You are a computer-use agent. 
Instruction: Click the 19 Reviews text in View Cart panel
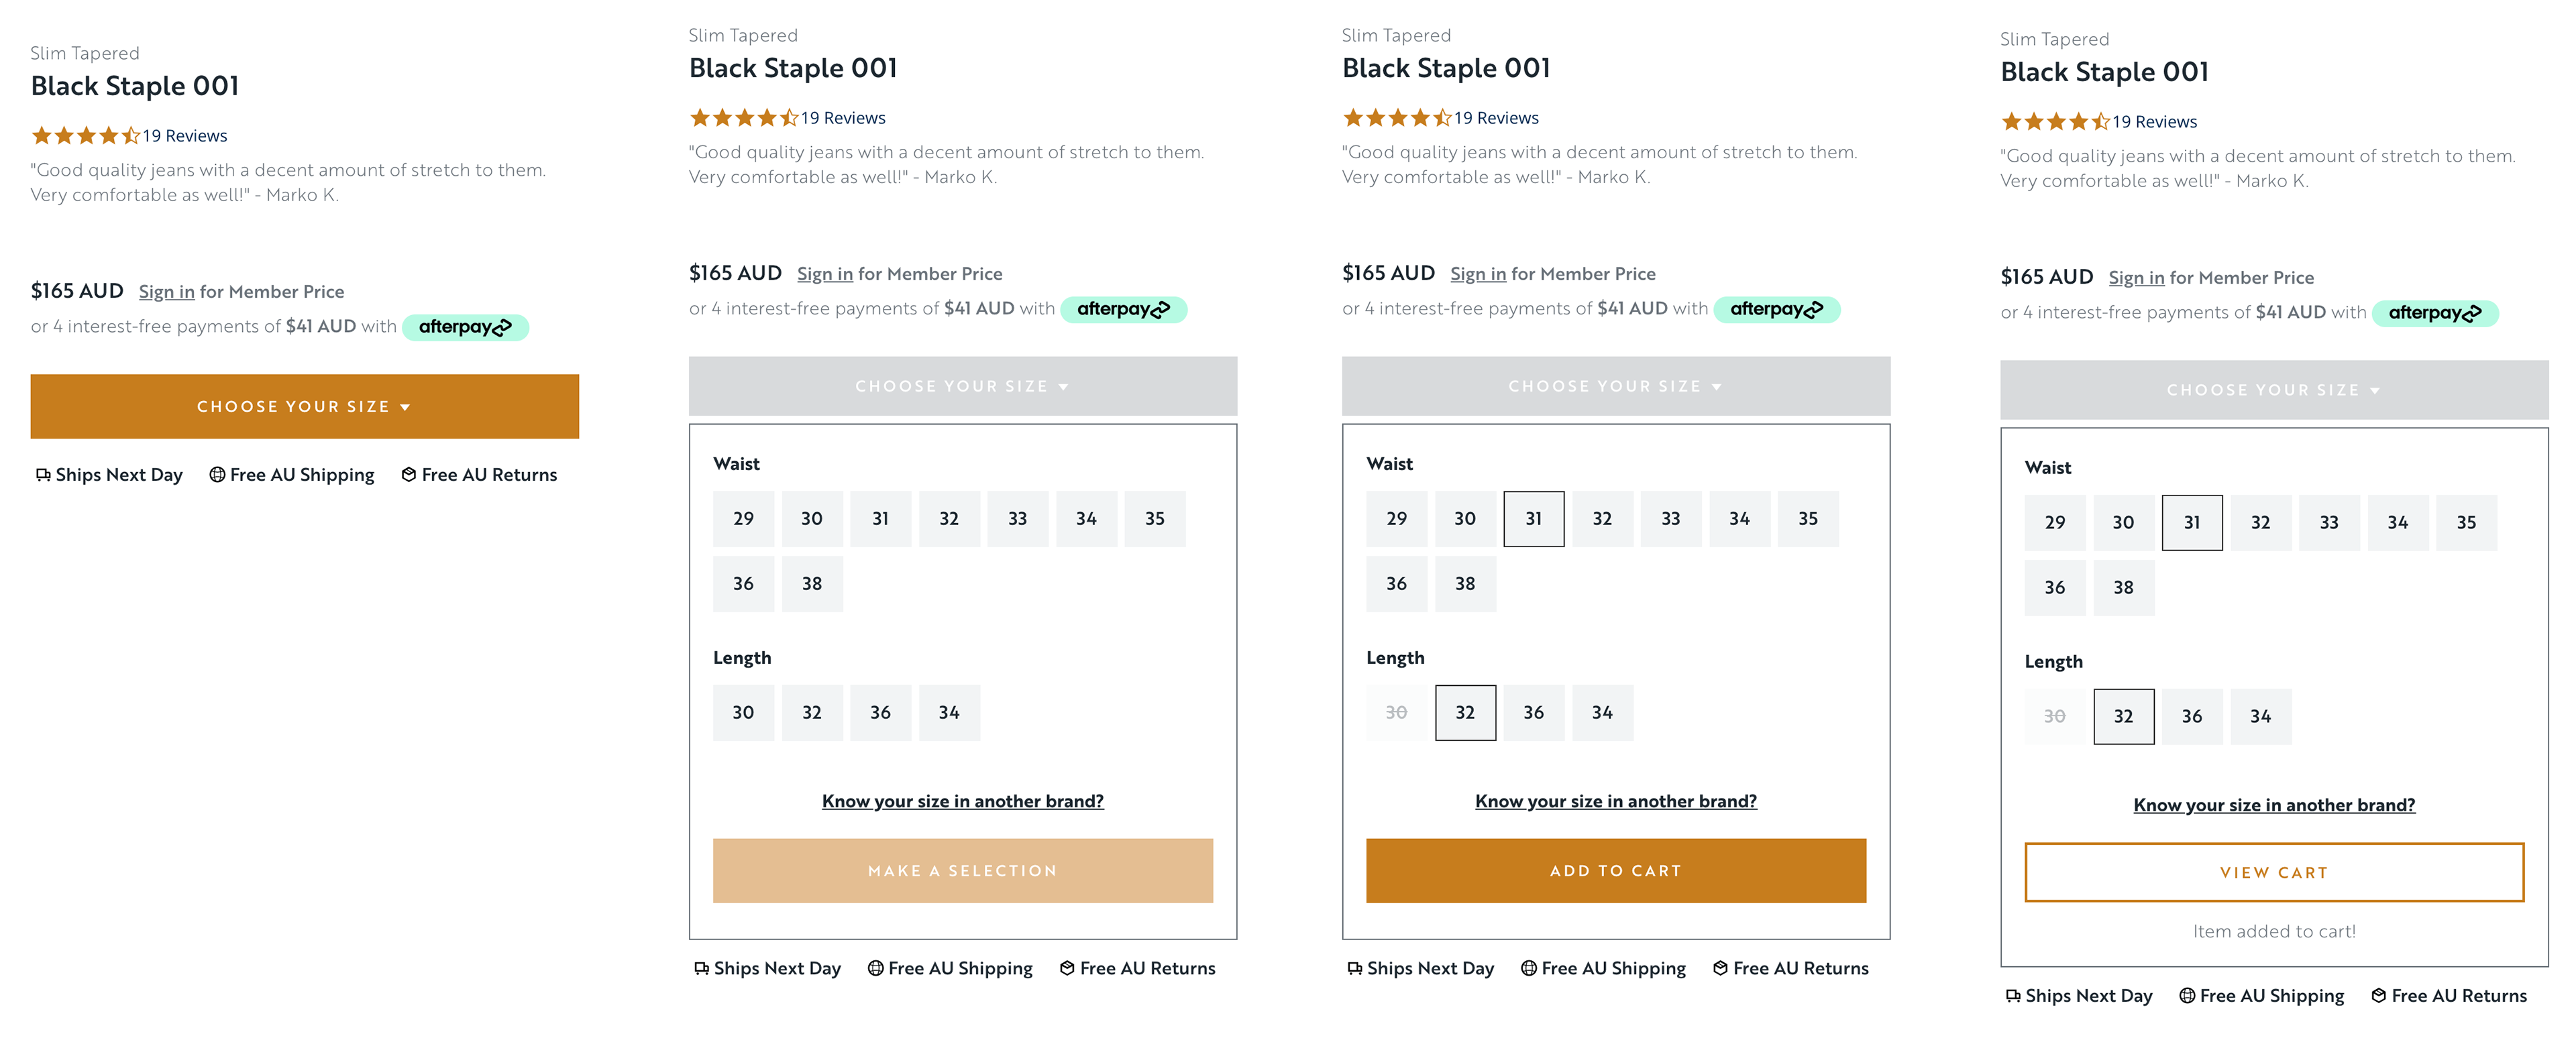(x=2154, y=122)
